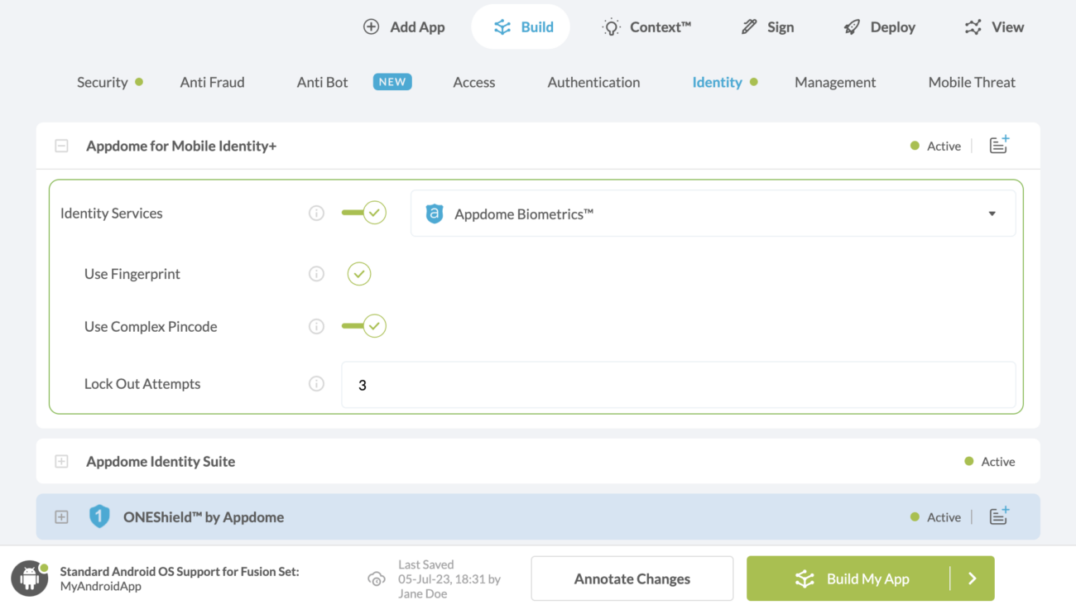Click add-notes icon in Mobile Identity+ header
Viewport: 1076px width, 605px height.
(x=999, y=146)
